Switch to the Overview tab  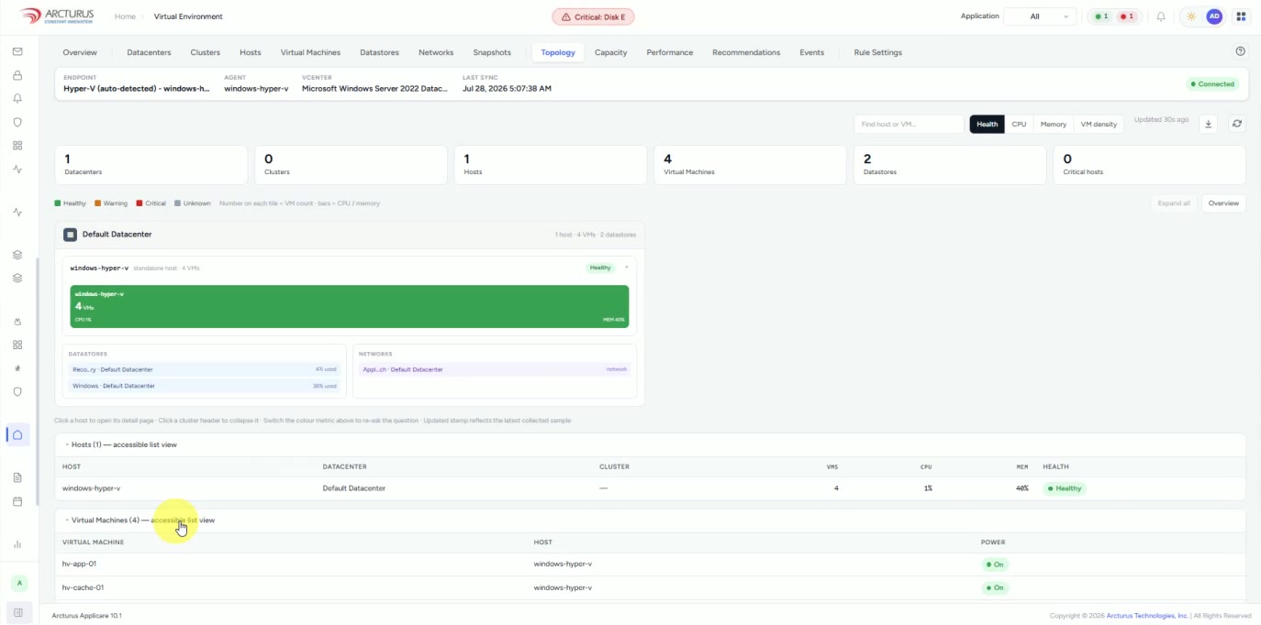pos(80,52)
